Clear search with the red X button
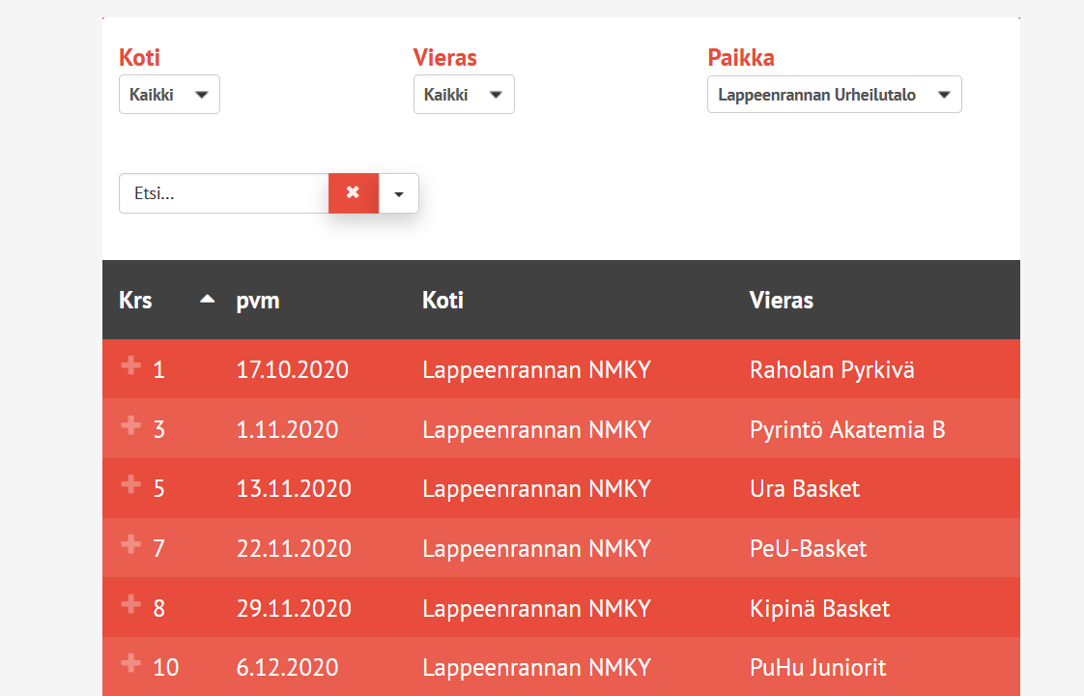1084x696 pixels. coord(354,193)
